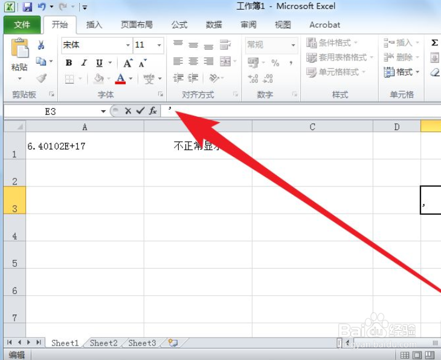Cancel entry with formula bar X
This screenshot has width=441, height=360.
(128, 111)
